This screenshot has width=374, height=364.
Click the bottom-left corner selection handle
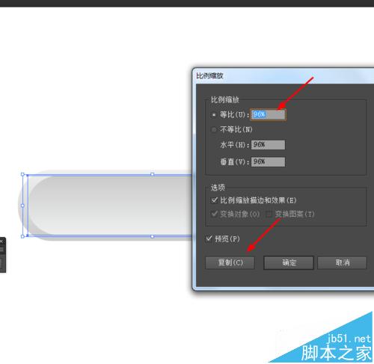click(x=22, y=236)
